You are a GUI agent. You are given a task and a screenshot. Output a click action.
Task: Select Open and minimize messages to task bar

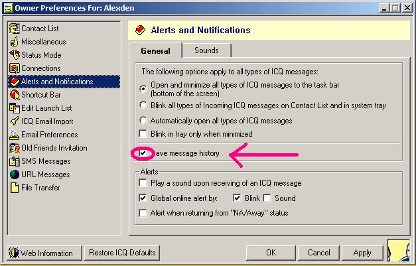[143, 89]
